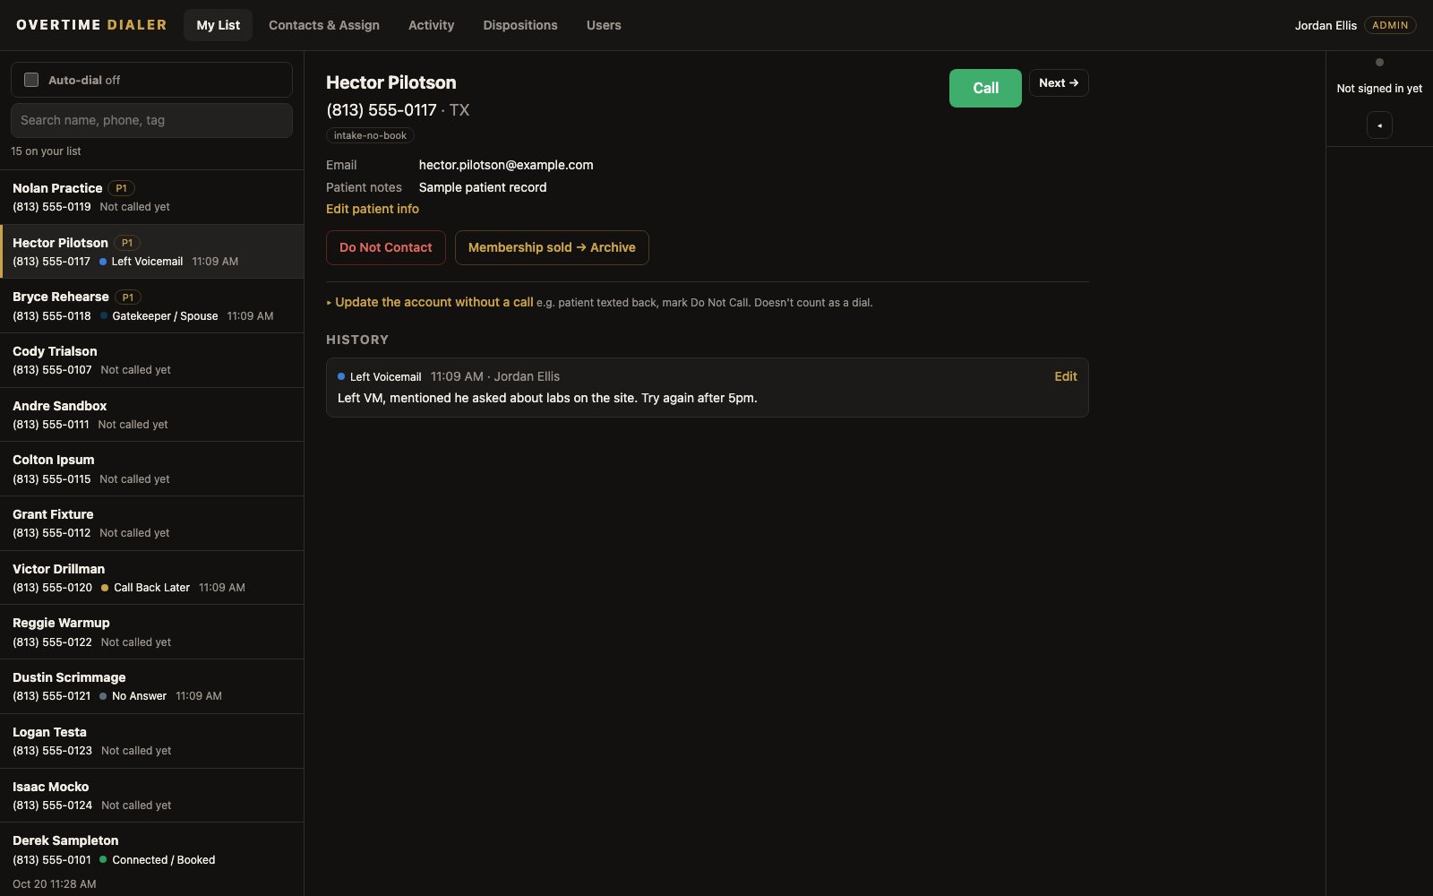
Task: Select Bryce Rehearse contact row
Action: [152, 306]
